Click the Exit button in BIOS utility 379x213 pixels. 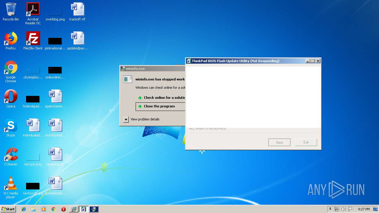306,142
